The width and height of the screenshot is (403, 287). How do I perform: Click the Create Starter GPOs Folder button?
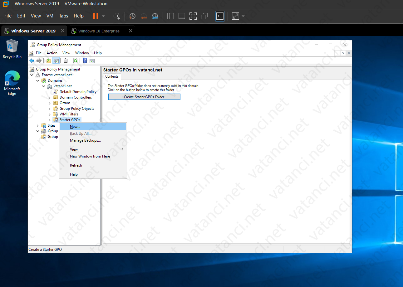(x=144, y=97)
